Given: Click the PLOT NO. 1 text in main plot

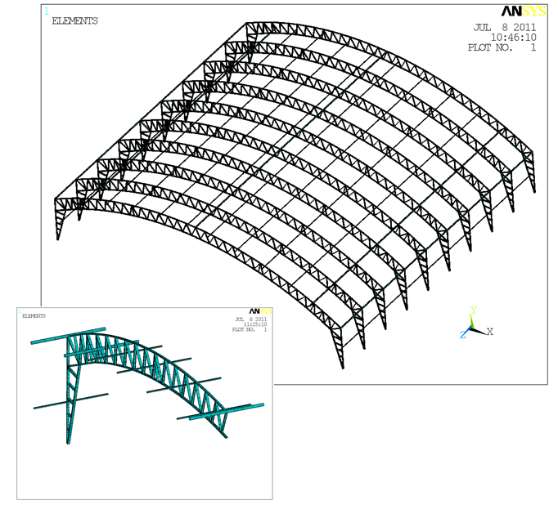Looking at the screenshot, I should pyautogui.click(x=502, y=48).
